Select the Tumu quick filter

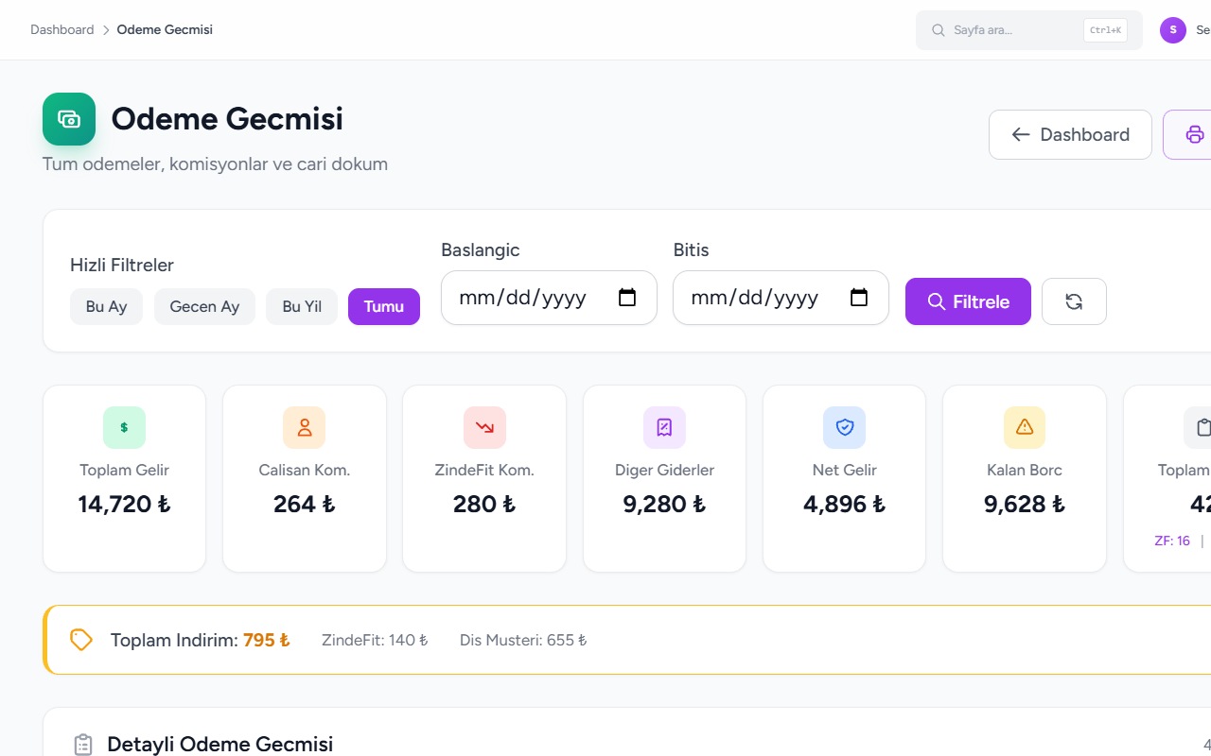tap(384, 306)
